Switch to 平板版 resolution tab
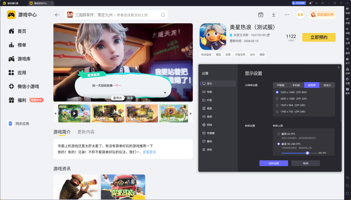The height and width of the screenshot is (200, 351). pos(281,85)
